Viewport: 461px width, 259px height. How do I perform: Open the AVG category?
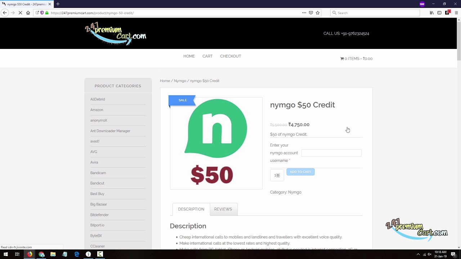point(94,152)
